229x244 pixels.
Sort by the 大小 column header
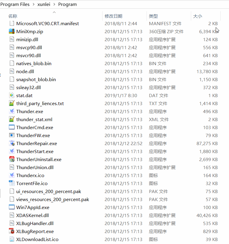point(198,16)
